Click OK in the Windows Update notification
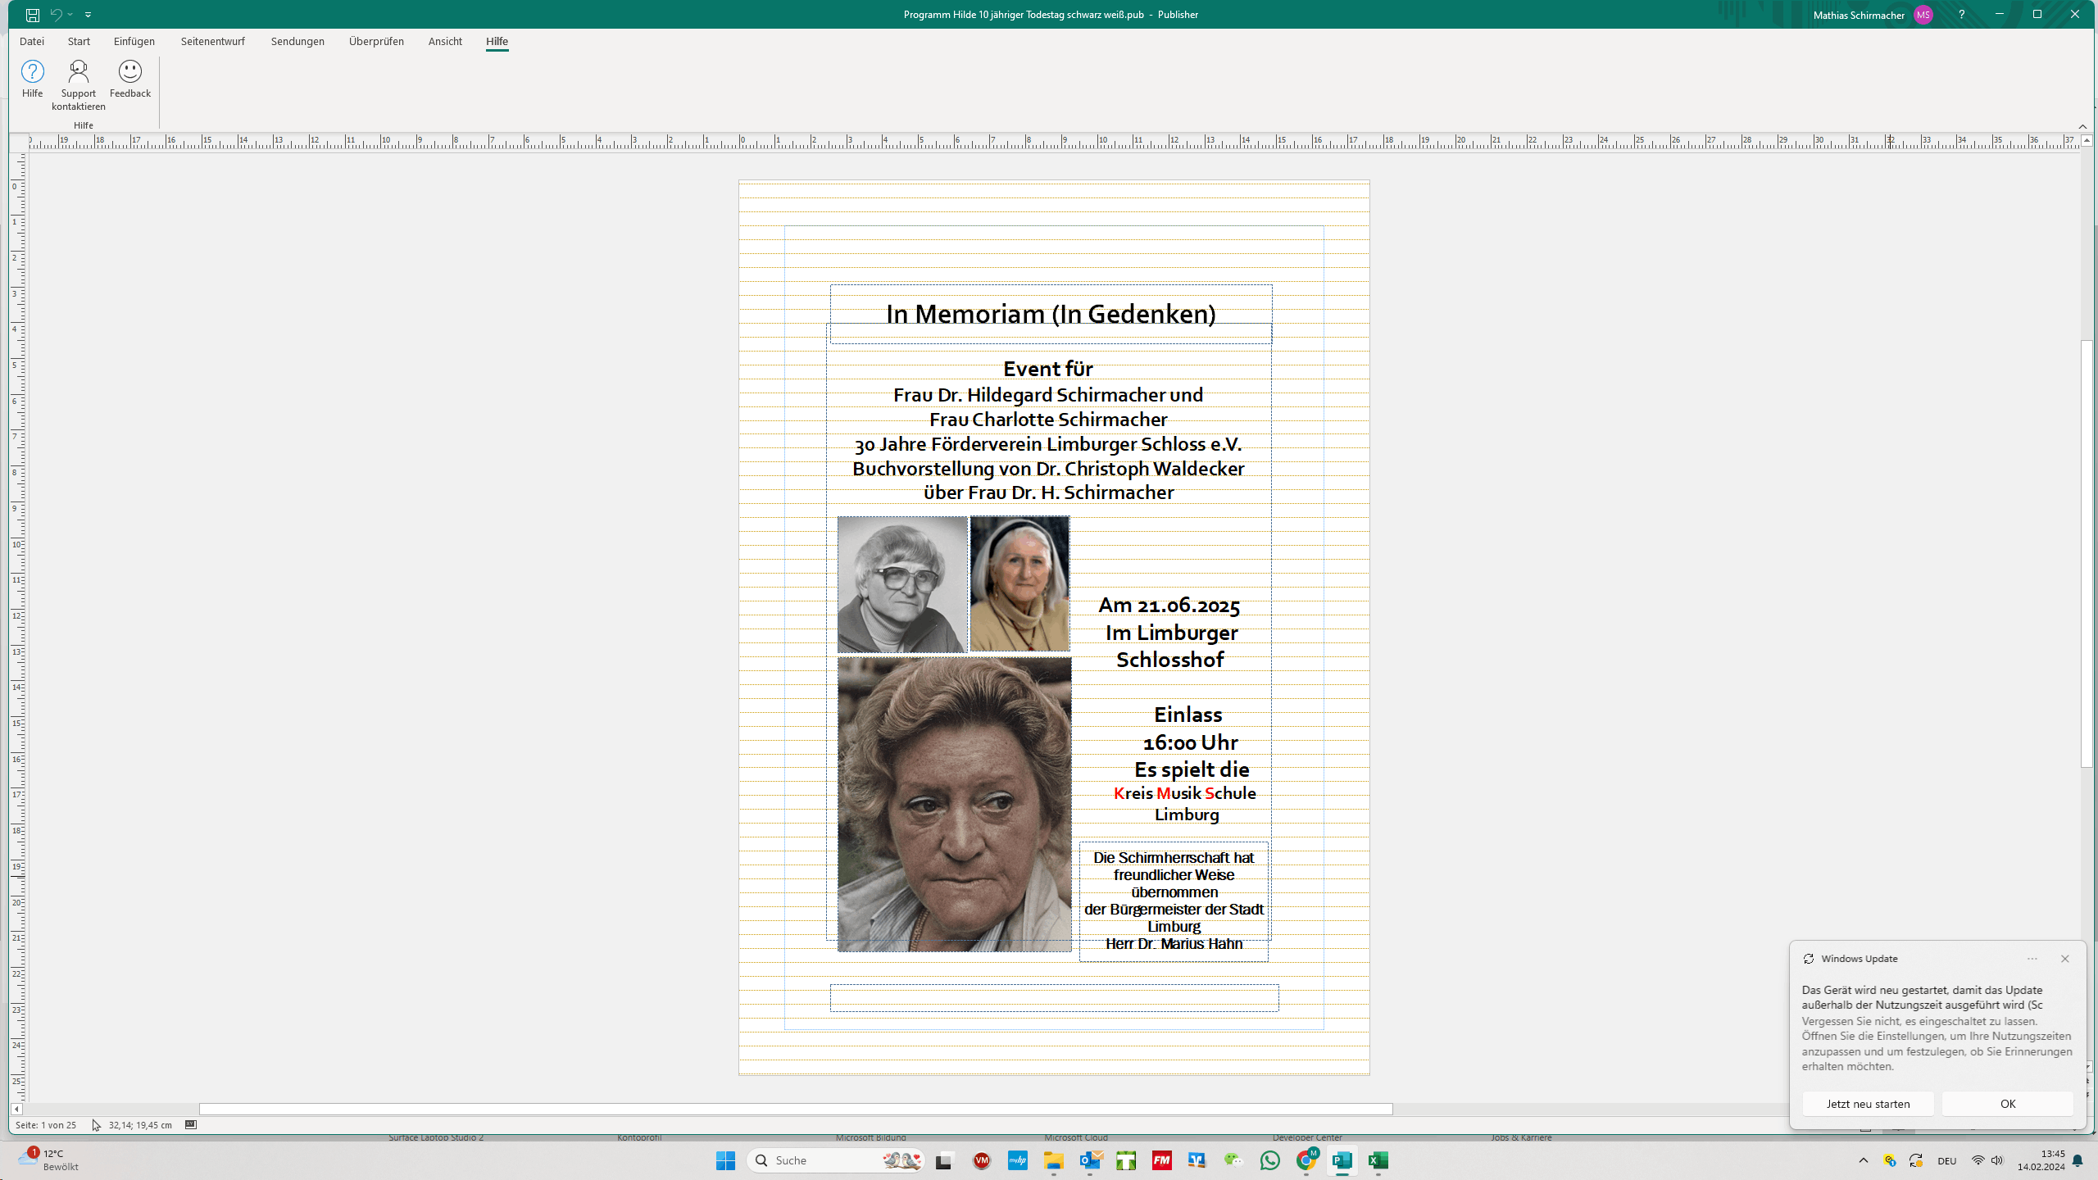Viewport: 2098px width, 1180px height. tap(2007, 1104)
